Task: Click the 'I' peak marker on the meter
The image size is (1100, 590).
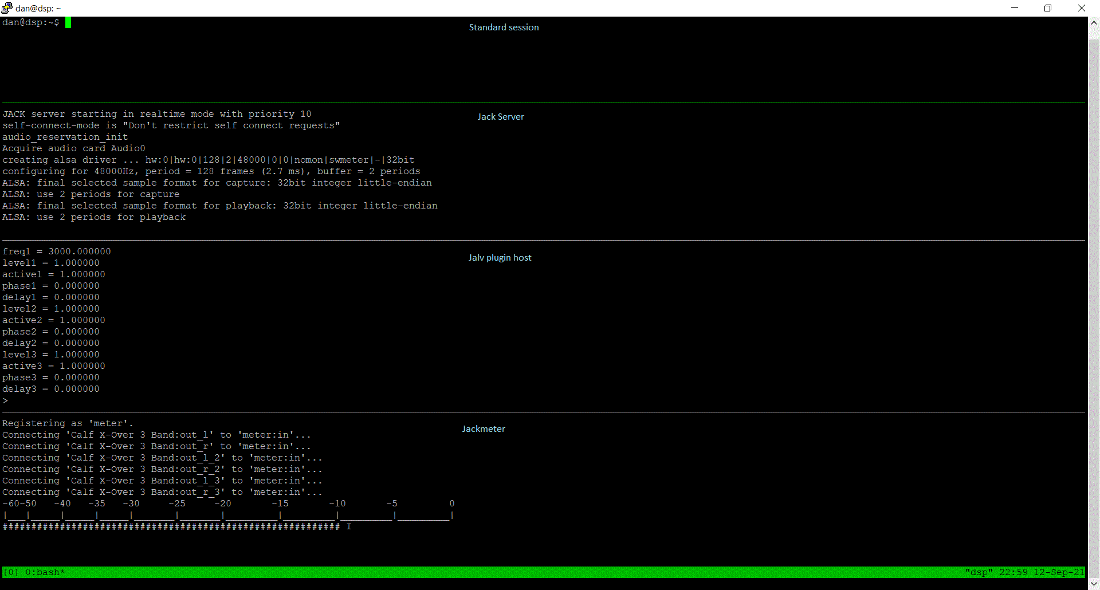Action: click(349, 526)
